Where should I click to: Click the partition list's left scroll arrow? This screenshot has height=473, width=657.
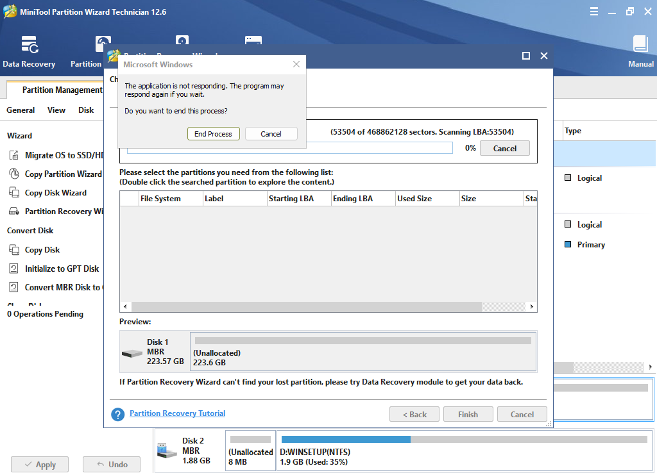pyautogui.click(x=125, y=307)
